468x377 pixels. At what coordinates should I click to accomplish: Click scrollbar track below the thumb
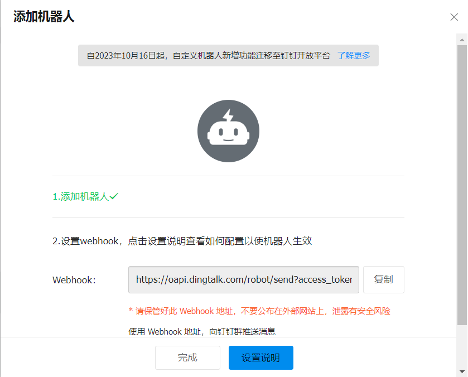462,346
